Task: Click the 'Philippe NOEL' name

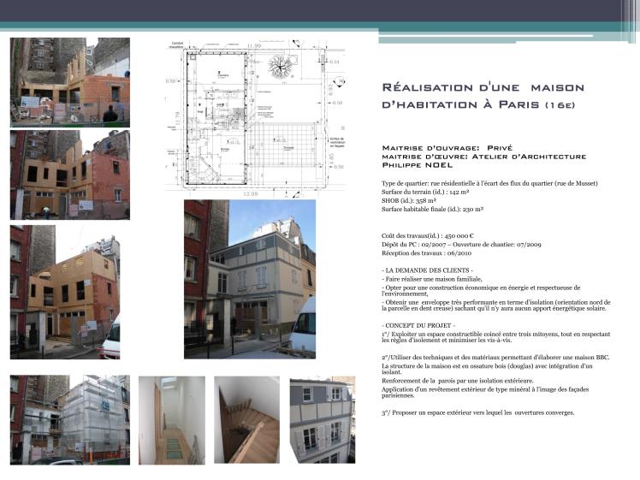Action: point(418,165)
